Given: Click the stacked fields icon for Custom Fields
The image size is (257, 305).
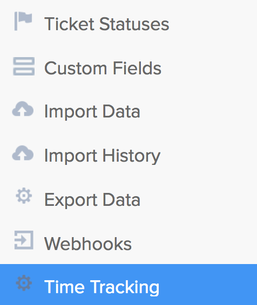Looking at the screenshot, I should click(x=24, y=66).
